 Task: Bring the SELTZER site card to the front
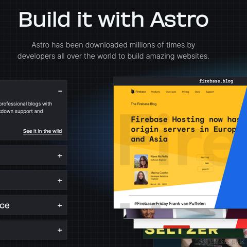tap(181, 231)
